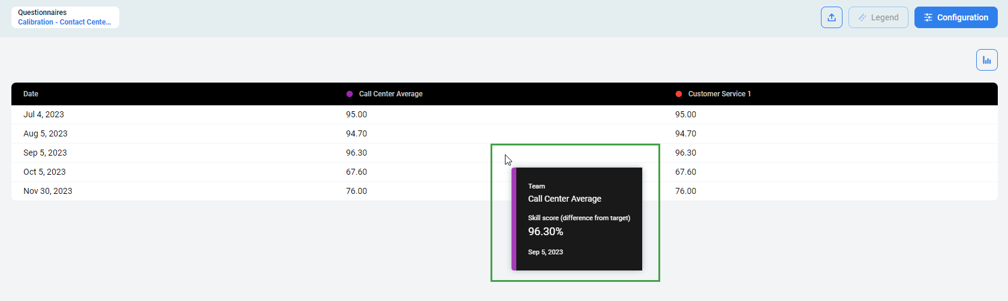Click the Call Center Average column header

(x=390, y=94)
